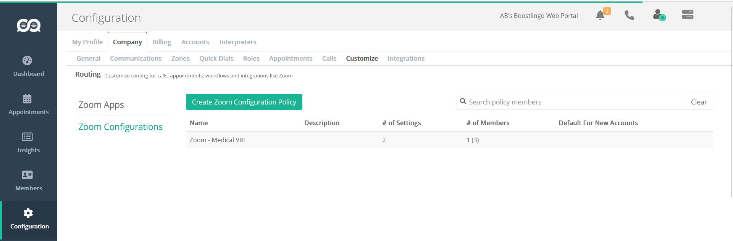Viewport: 733px width, 241px height.
Task: Click AB's Boostlingo Web Portal title
Action: [539, 16]
